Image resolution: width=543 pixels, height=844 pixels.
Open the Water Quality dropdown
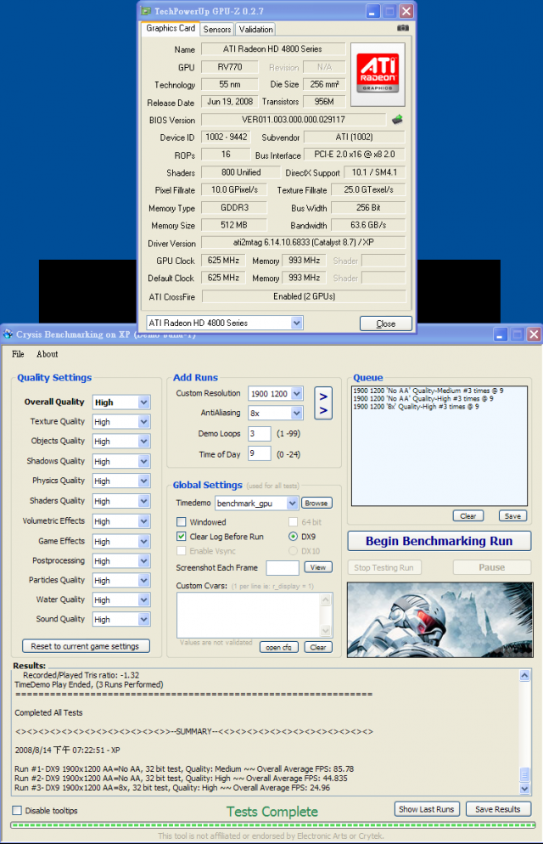point(143,599)
